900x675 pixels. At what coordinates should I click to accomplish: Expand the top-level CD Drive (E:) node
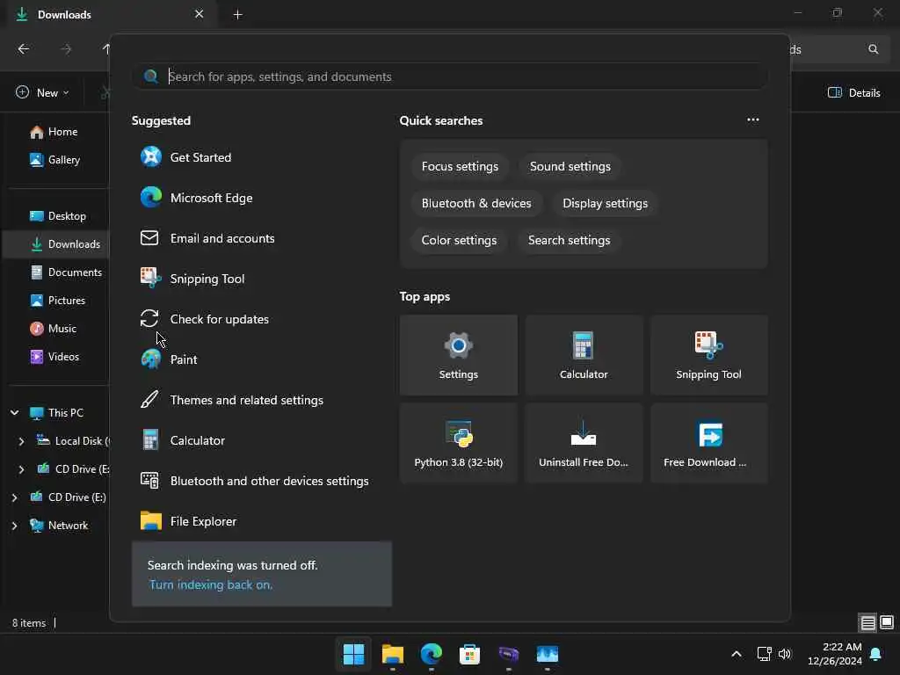14,497
